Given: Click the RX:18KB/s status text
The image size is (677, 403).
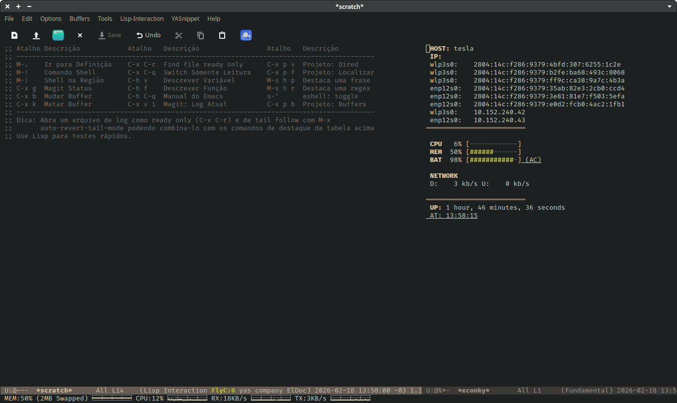Looking at the screenshot, I should 229,399.
